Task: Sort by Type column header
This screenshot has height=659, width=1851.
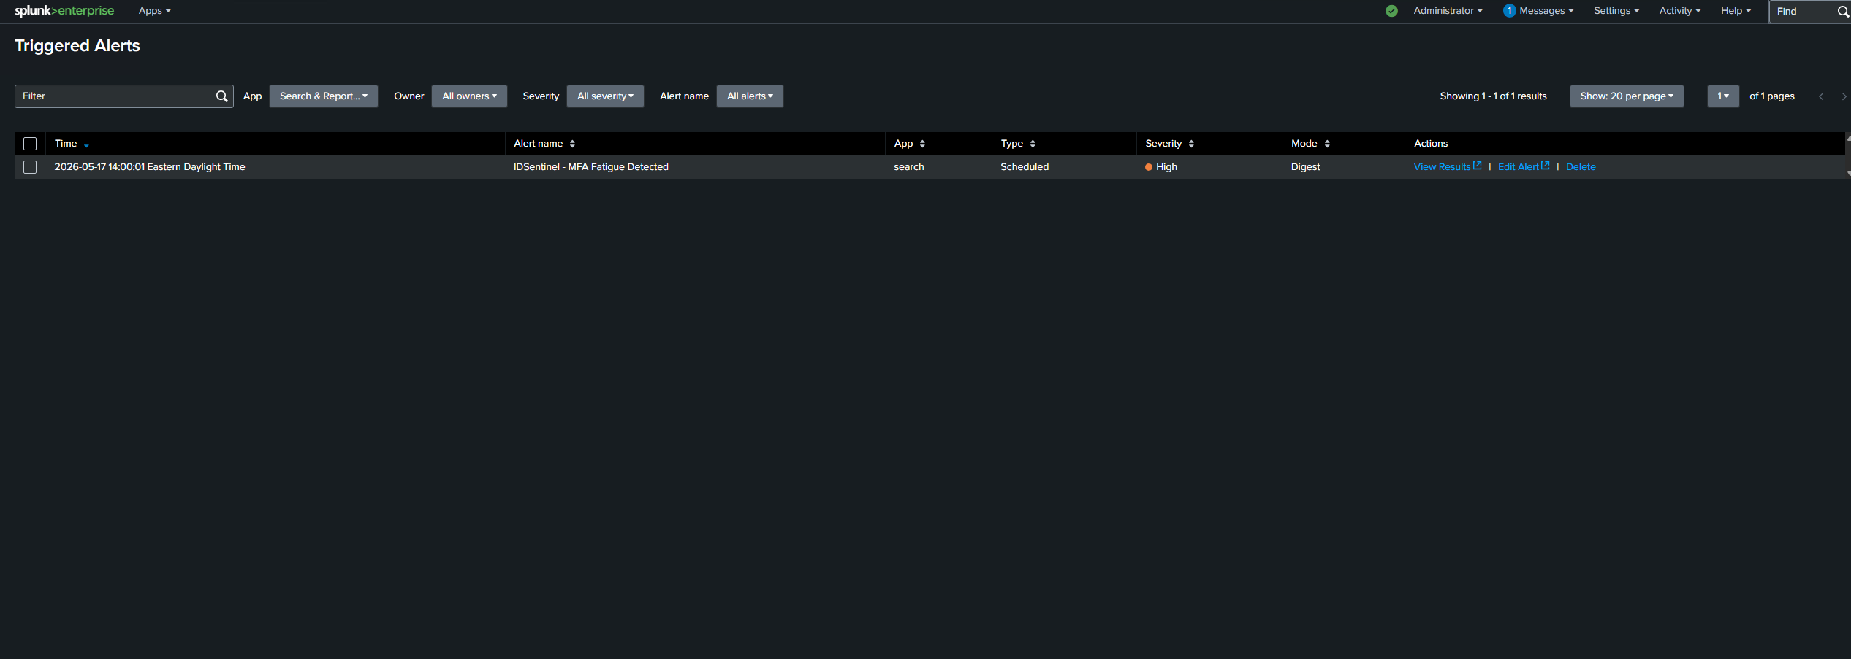Action: pyautogui.click(x=1018, y=144)
